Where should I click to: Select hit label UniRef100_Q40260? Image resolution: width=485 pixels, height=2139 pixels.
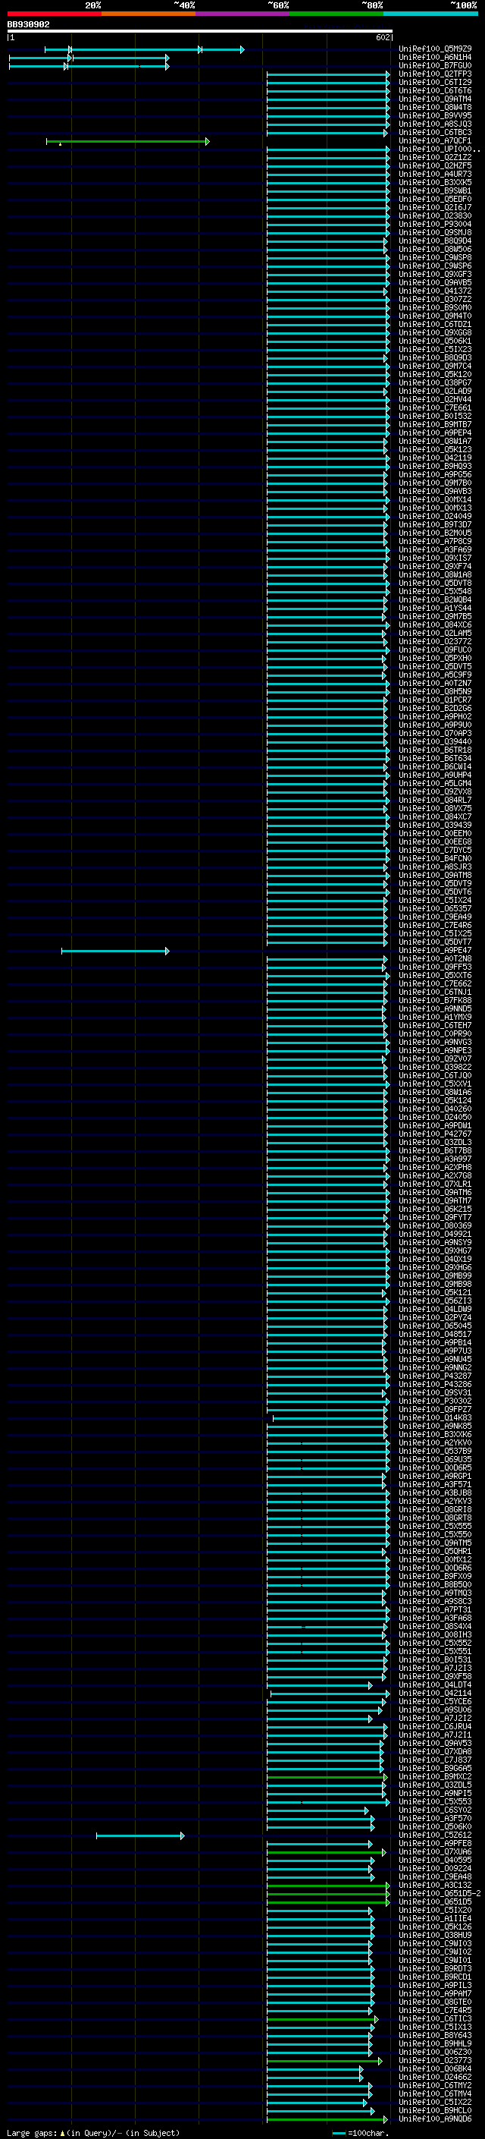point(435,1109)
